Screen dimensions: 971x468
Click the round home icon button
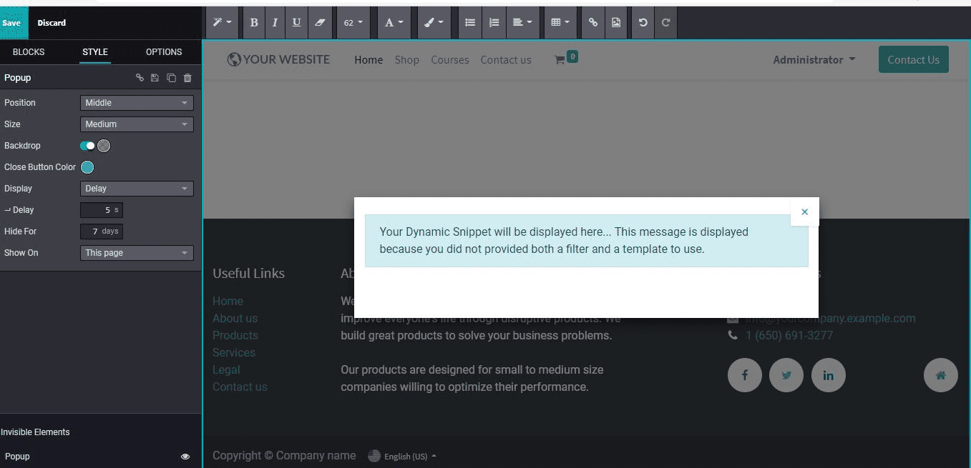click(x=941, y=375)
